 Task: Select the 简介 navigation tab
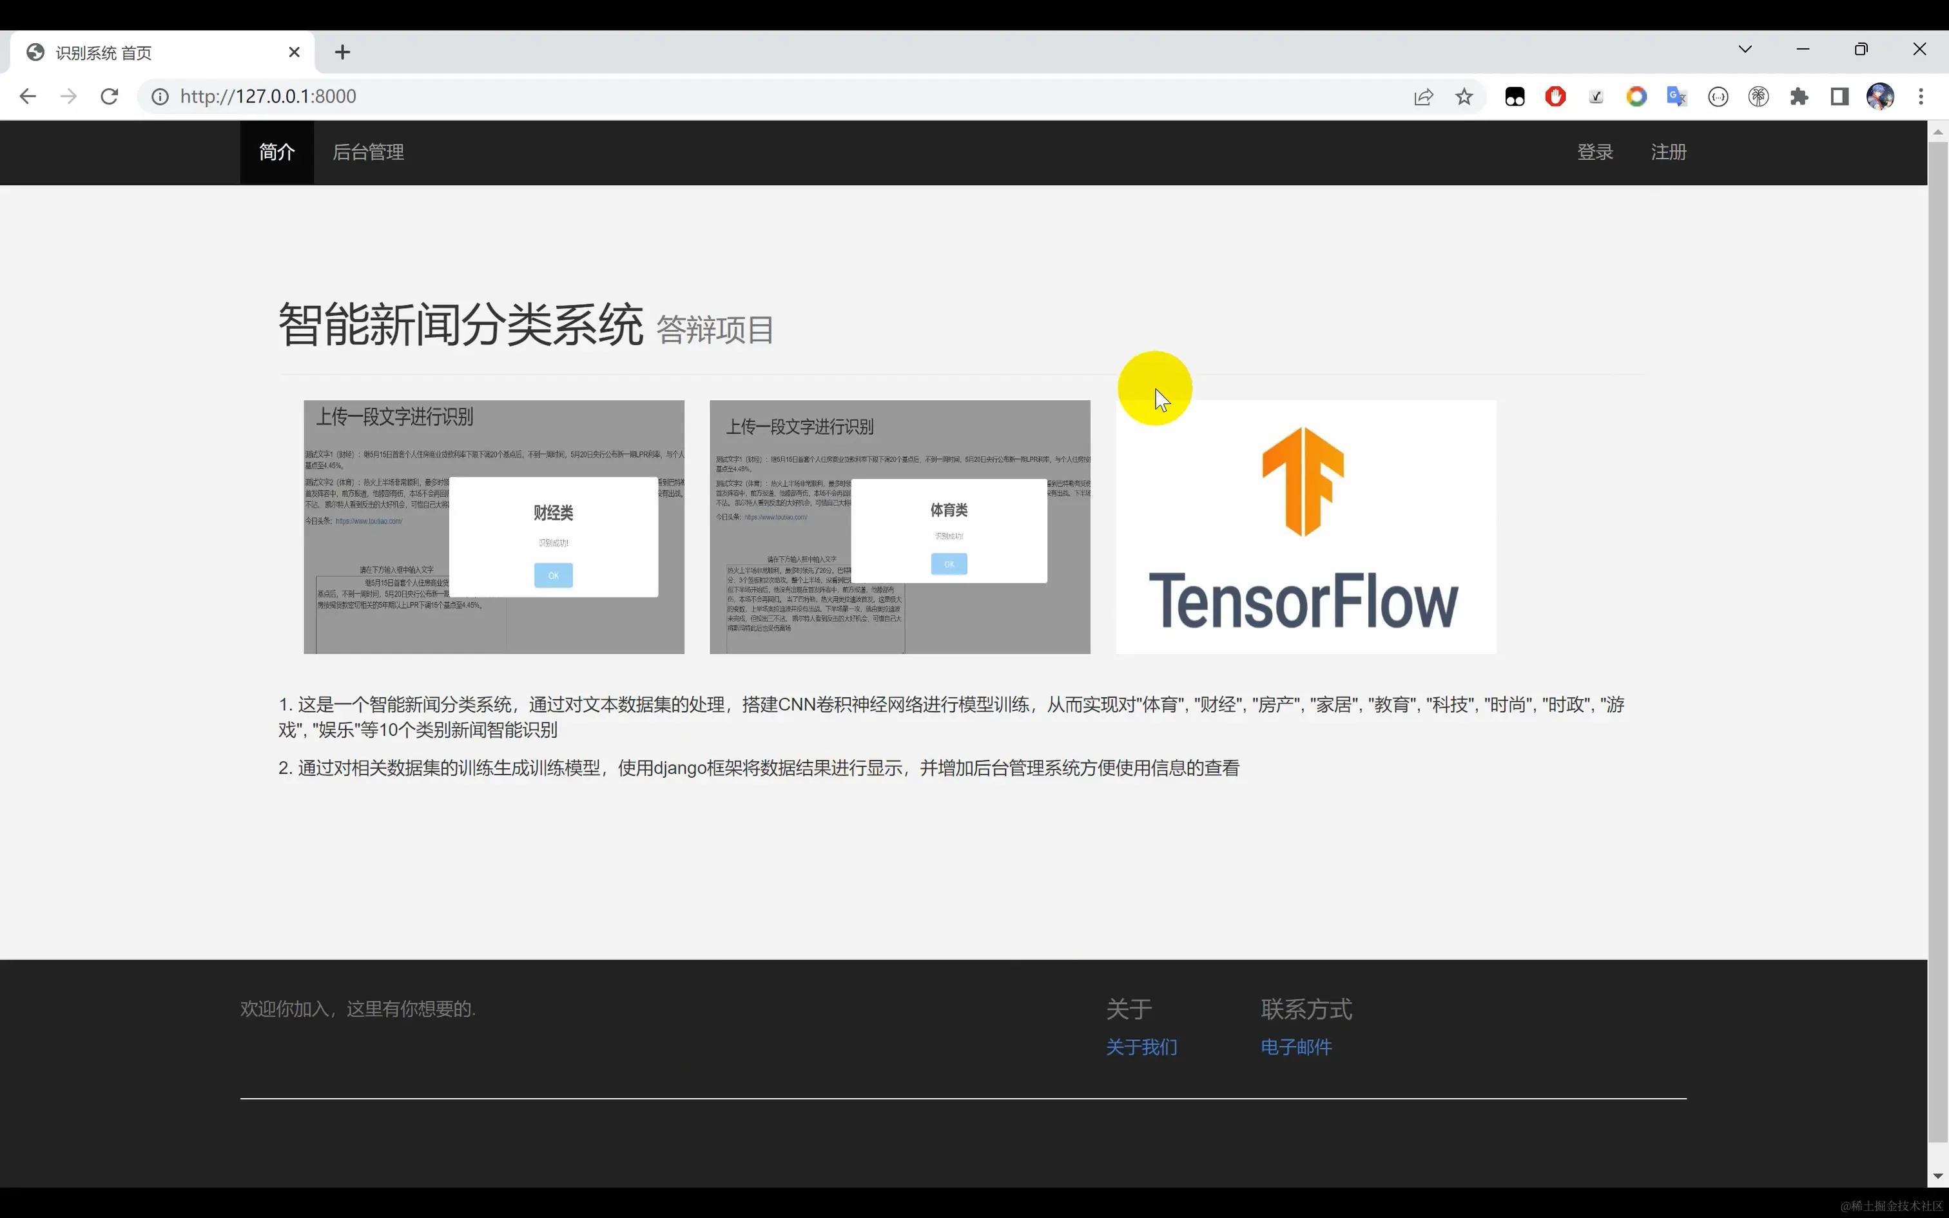[x=276, y=152]
